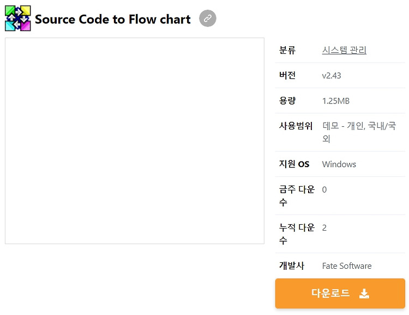This screenshot has height=315, width=409.
Task: Open the 시스템 관리 category link
Action: pos(344,50)
